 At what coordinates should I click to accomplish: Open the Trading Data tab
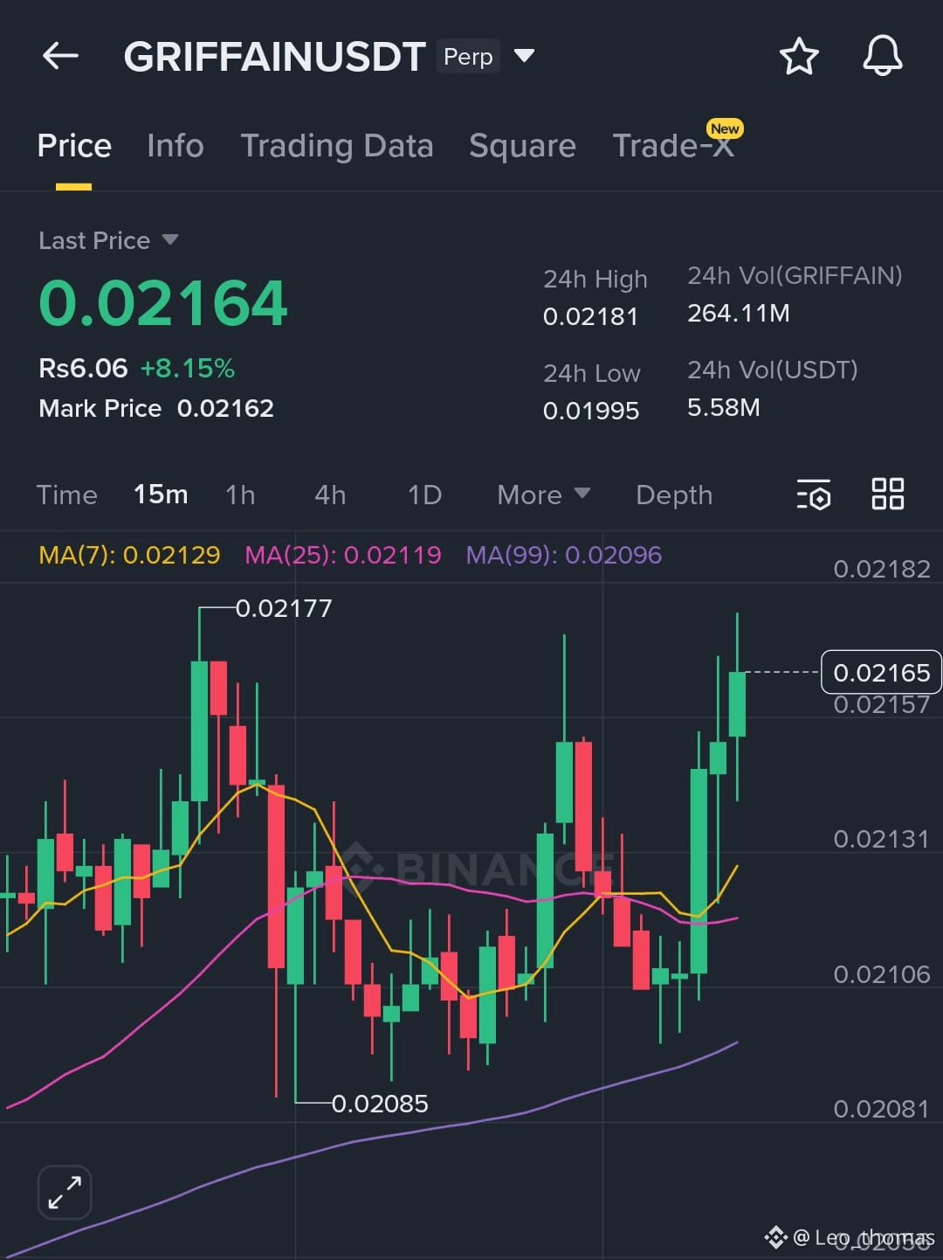click(x=337, y=146)
